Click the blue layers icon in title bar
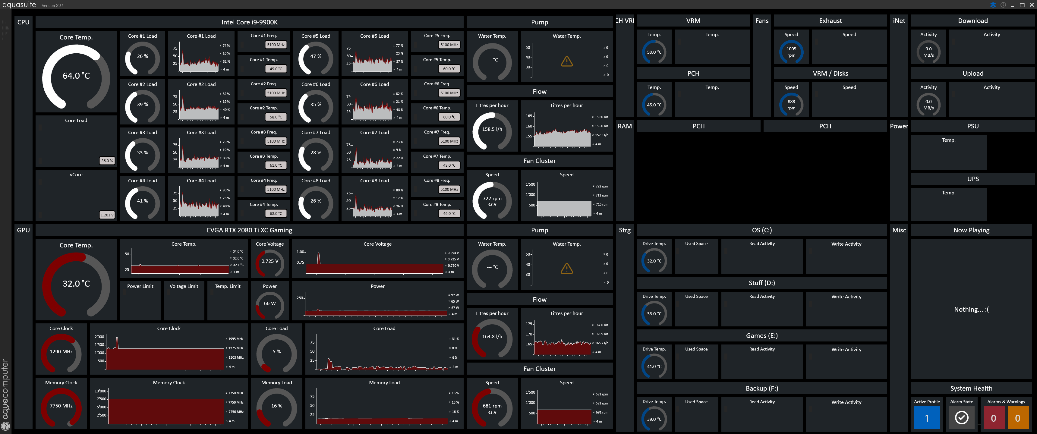Screen dimensions: 1037x434 993,5
